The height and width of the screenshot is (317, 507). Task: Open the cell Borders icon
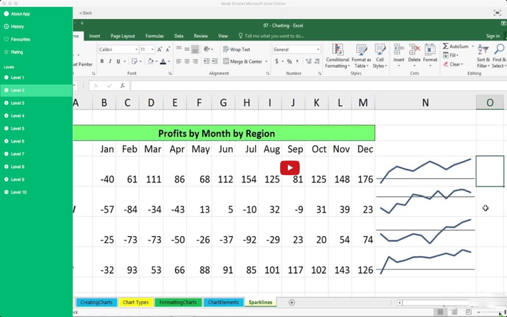click(x=134, y=61)
